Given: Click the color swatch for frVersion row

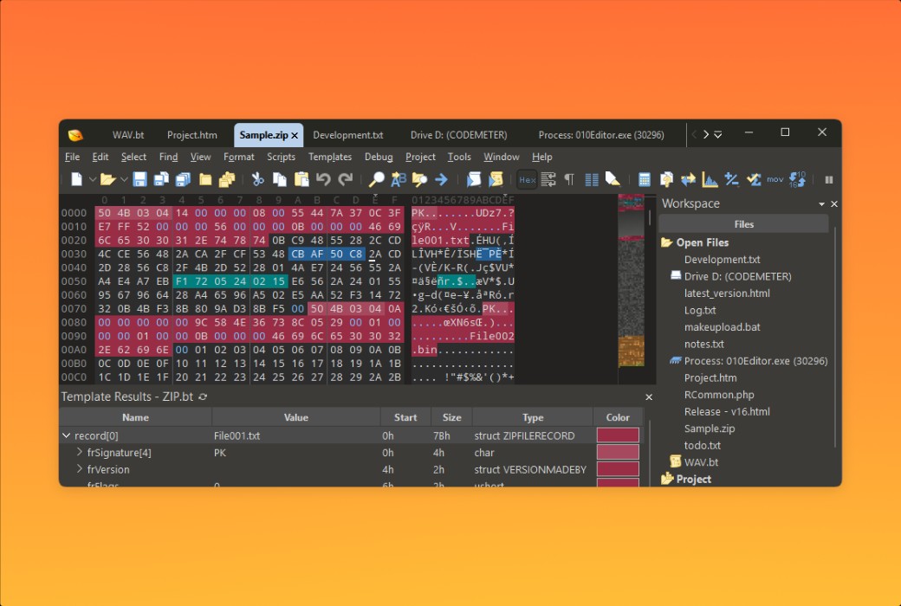Looking at the screenshot, I should coord(618,469).
